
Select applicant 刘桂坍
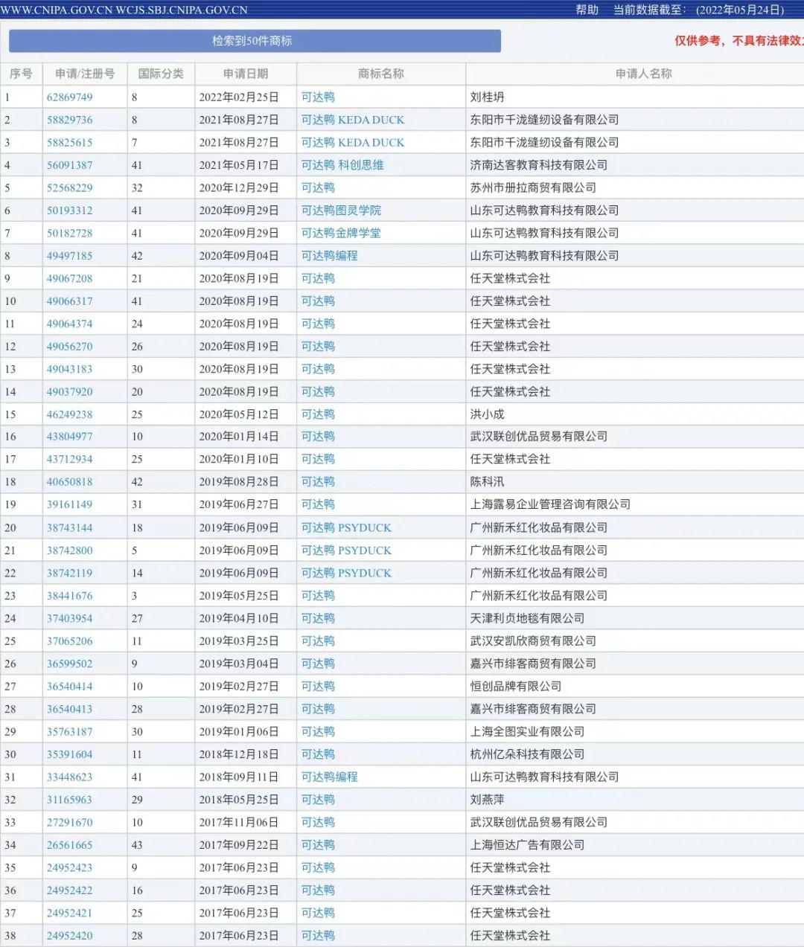pos(487,97)
